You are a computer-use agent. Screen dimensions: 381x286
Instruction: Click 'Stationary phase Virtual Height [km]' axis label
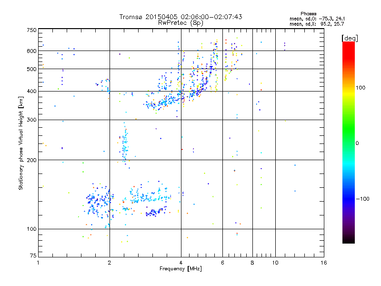[x=20, y=143]
